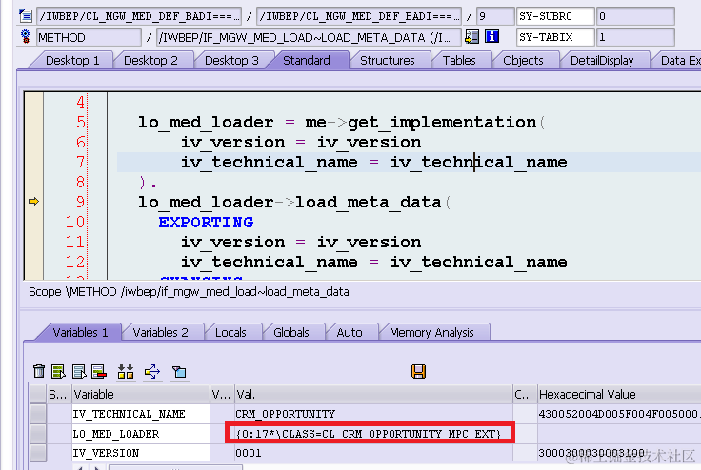Viewport: 701px width, 470px height.
Task: Switch to Variables 2 tab
Action: click(161, 332)
